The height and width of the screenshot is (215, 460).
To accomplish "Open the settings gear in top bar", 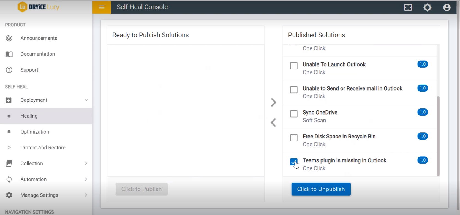I will pos(427,7).
